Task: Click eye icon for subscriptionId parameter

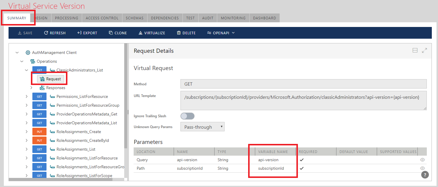Action: click(422, 168)
